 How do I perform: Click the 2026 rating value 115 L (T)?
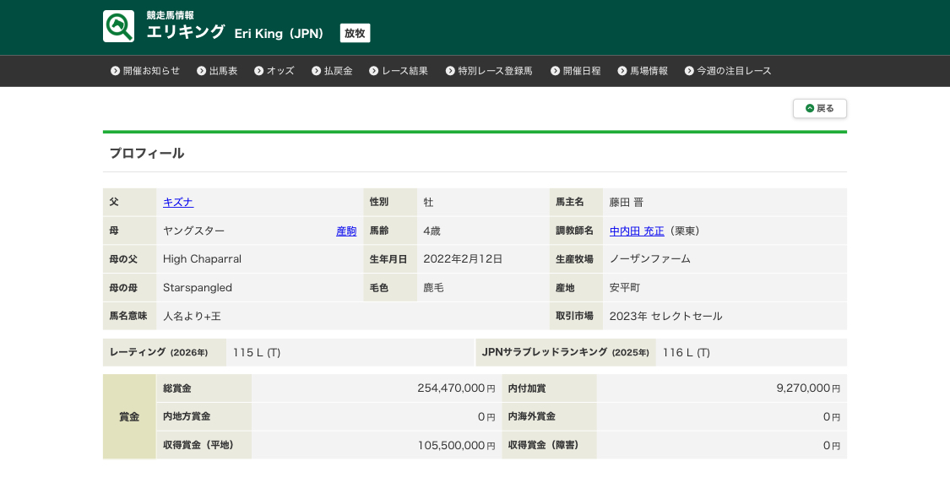[x=257, y=352]
